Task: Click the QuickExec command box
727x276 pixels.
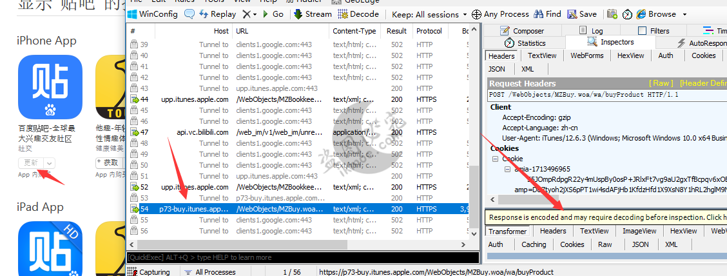Action: [303, 257]
